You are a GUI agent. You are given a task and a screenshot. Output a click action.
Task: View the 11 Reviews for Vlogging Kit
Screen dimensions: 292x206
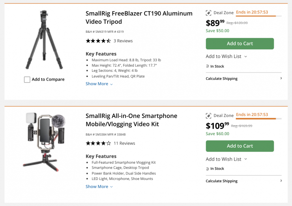coord(124,143)
